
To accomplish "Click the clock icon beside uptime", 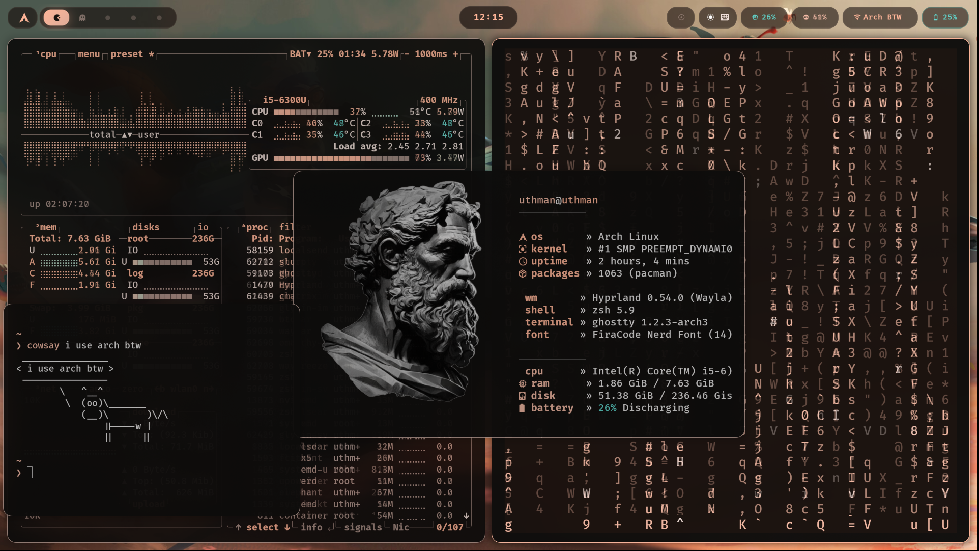I will click(523, 261).
